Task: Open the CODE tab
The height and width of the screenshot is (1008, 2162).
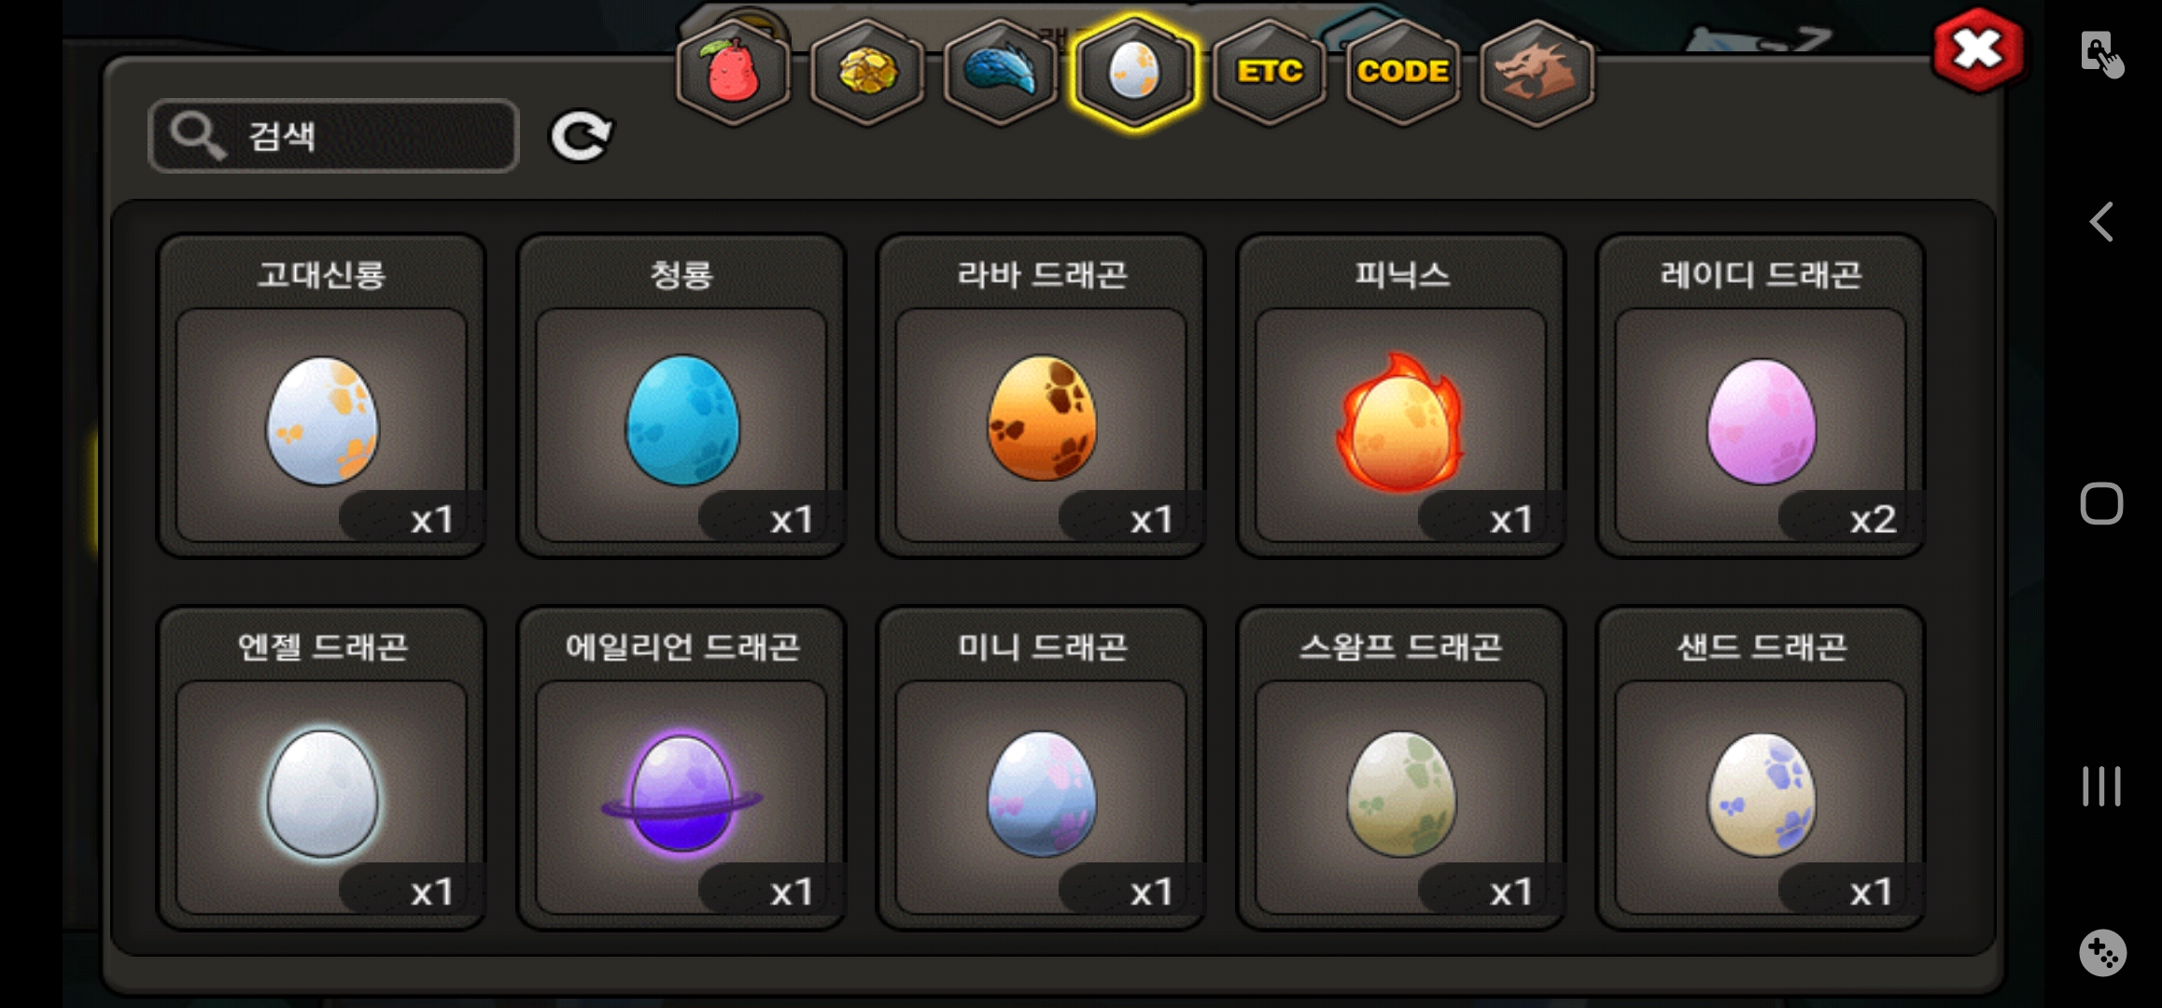Action: [1403, 72]
